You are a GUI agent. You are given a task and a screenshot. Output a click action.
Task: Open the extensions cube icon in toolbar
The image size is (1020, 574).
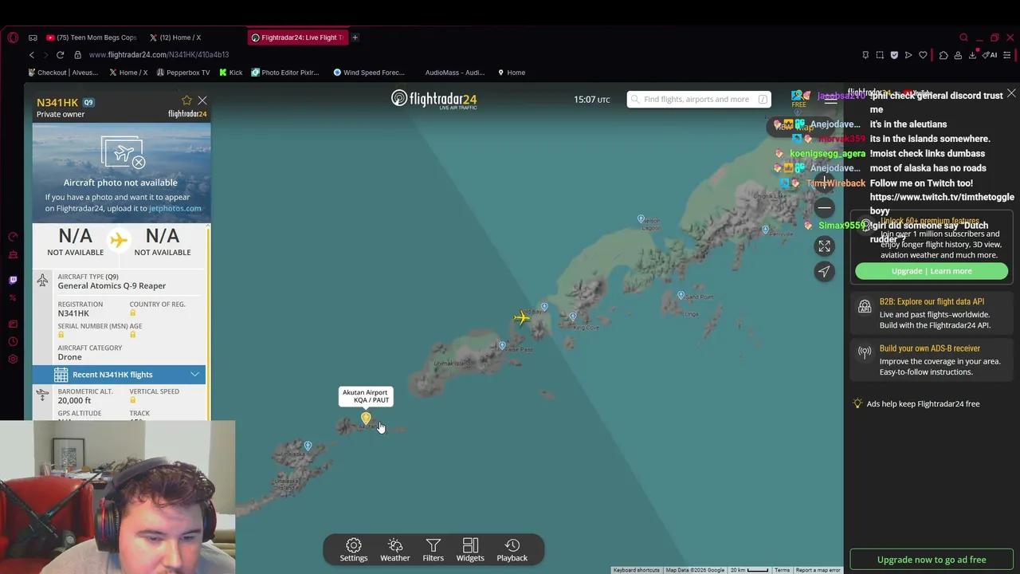click(x=943, y=55)
